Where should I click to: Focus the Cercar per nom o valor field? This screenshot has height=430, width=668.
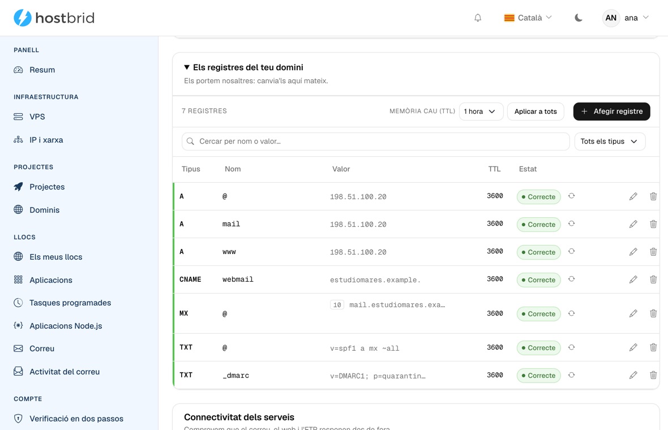click(375, 141)
